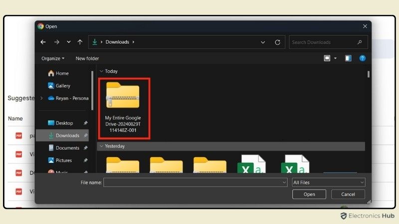Collapse the Yesterday group
The image size is (399, 224).
[101, 146]
